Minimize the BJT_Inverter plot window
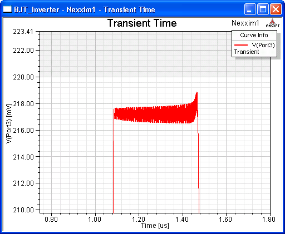 tap(250, 9)
